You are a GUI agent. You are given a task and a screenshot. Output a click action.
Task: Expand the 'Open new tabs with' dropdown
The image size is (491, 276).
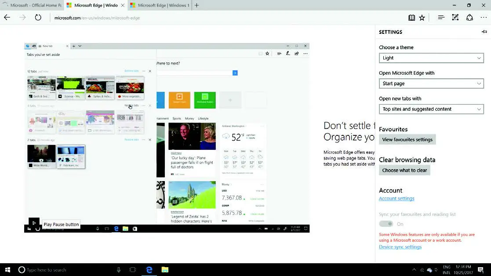pyautogui.click(x=431, y=109)
